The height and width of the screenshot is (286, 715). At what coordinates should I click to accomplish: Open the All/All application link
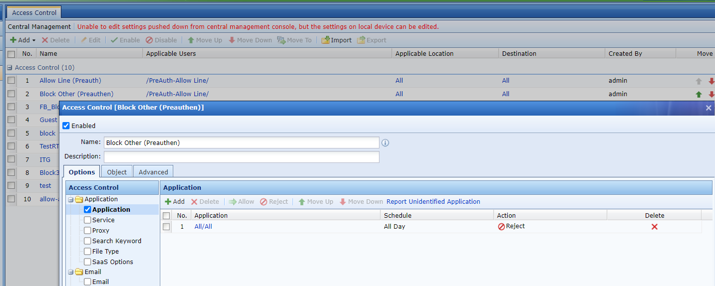pos(203,227)
